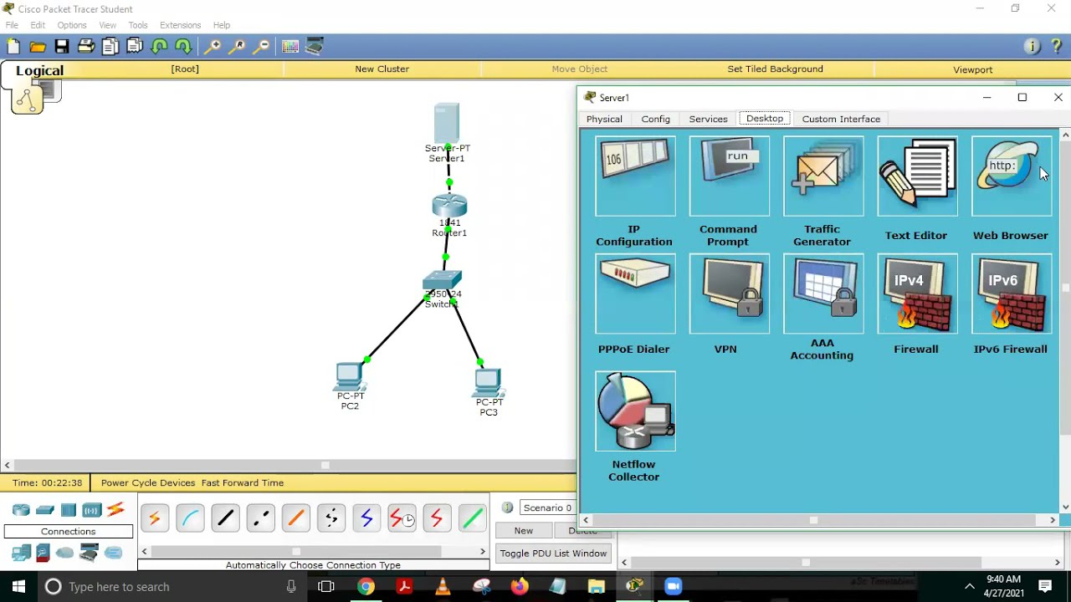1071x602 pixels.
Task: Click the New file toolbar icon
Action: 13,47
